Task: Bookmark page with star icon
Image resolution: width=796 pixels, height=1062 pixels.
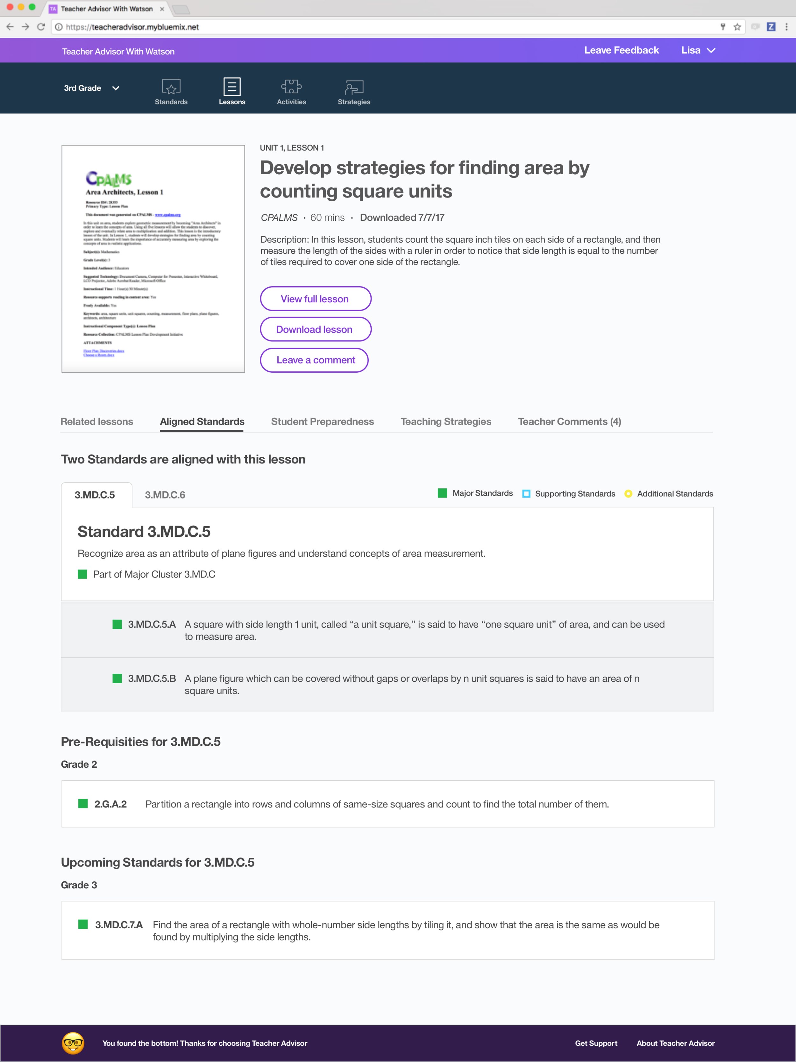Action: [737, 27]
